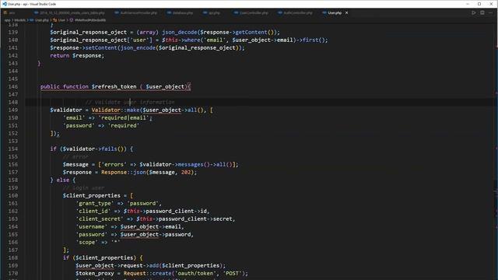Screen dimensions: 498x280
Task: Switch to the AuthController.php tab
Action: [x=295, y=12]
